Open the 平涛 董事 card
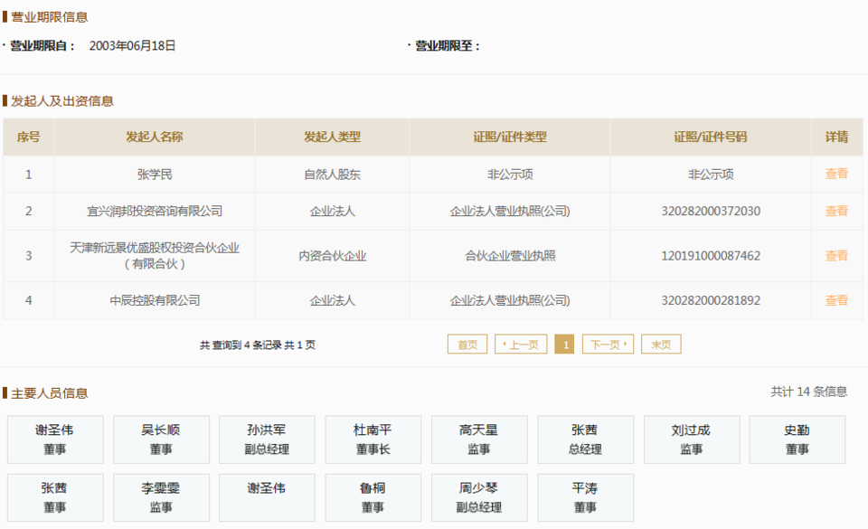 [586, 497]
